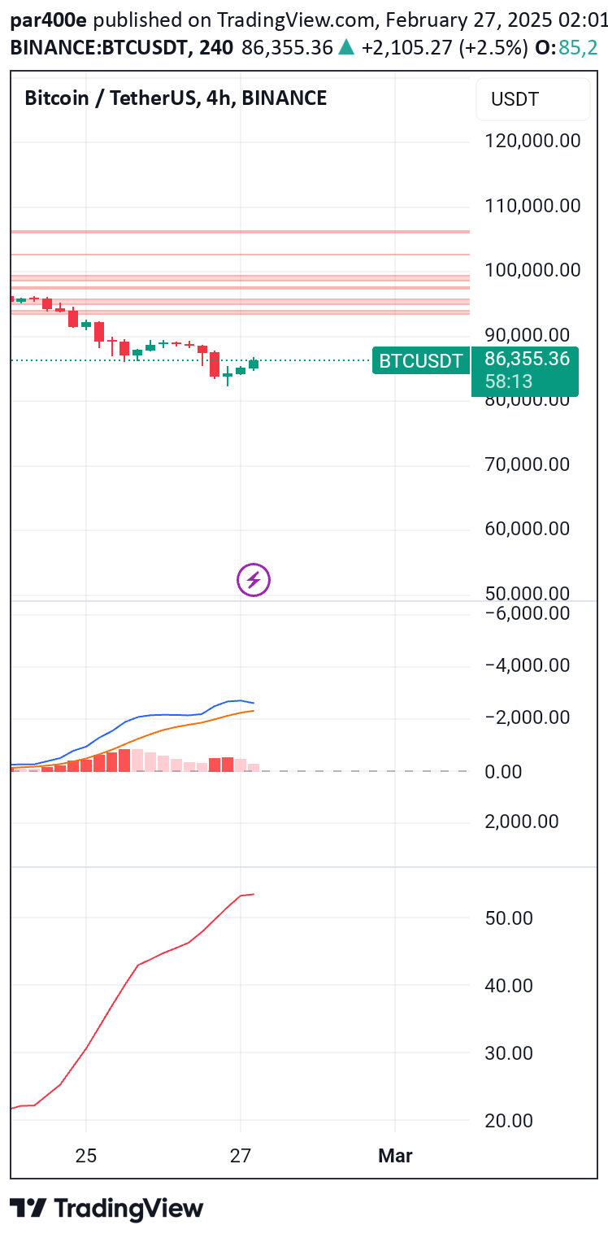
Task: Click the 100,000.00 price axis label
Action: (x=532, y=270)
